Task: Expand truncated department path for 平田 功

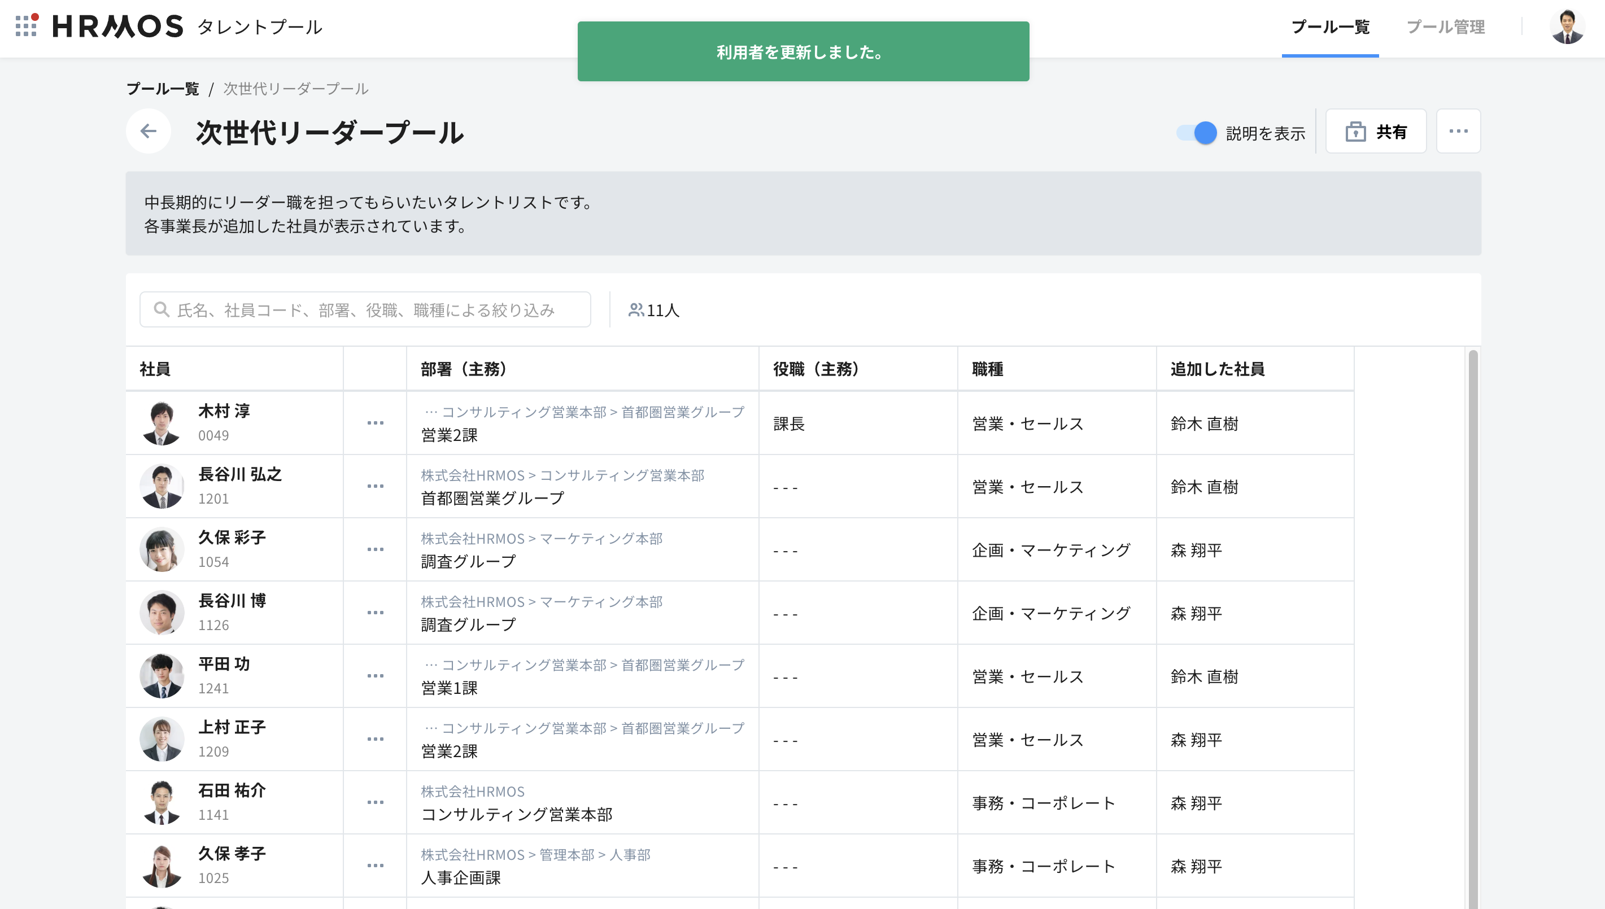Action: click(431, 665)
